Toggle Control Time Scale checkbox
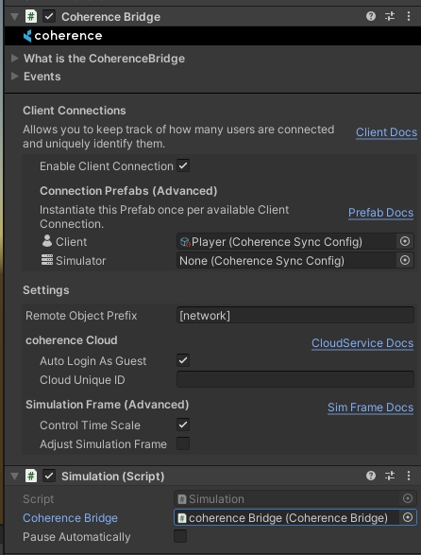Image resolution: width=421 pixels, height=555 pixels. [x=183, y=425]
